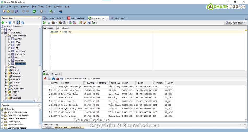Switch to the TIENPHONG tab
The image size is (248, 132).
(119, 18)
